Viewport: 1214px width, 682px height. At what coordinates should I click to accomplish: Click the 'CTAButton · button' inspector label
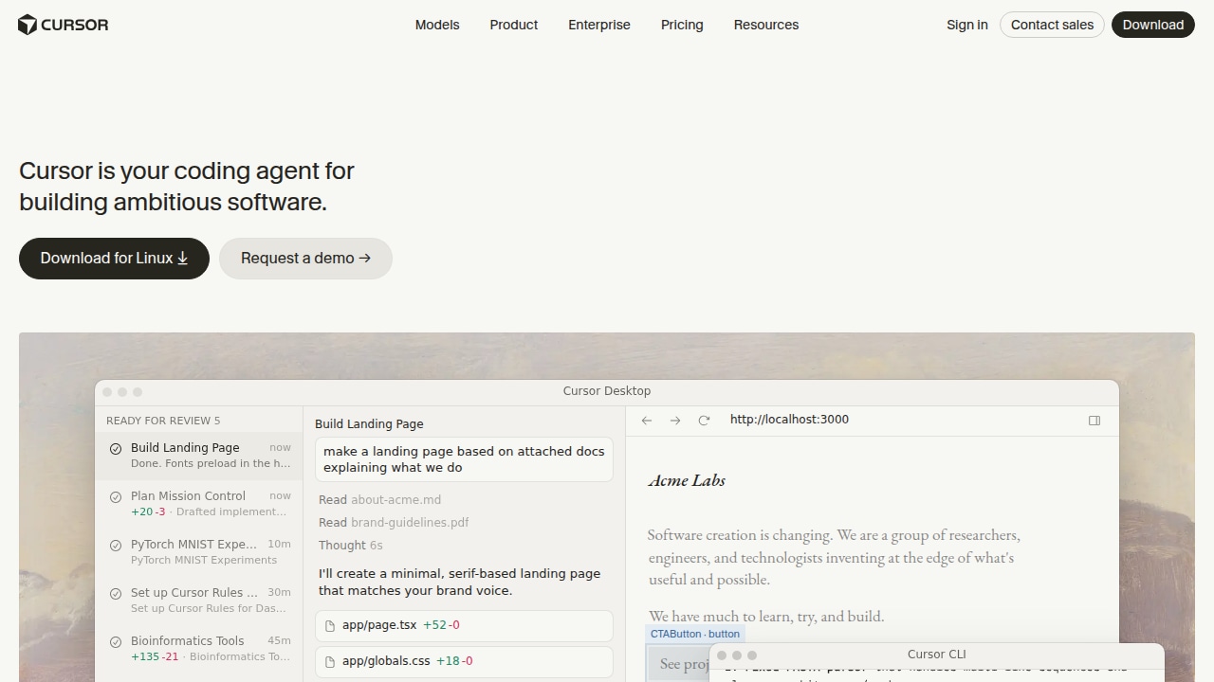[695, 634]
